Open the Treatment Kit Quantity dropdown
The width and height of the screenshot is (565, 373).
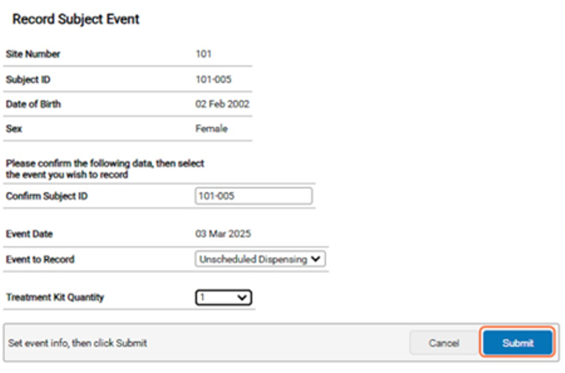pos(224,298)
